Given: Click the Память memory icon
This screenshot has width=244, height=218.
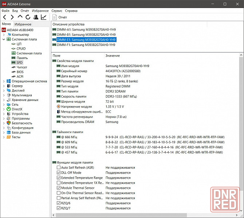Looking at the screenshot, I should 13,58.
